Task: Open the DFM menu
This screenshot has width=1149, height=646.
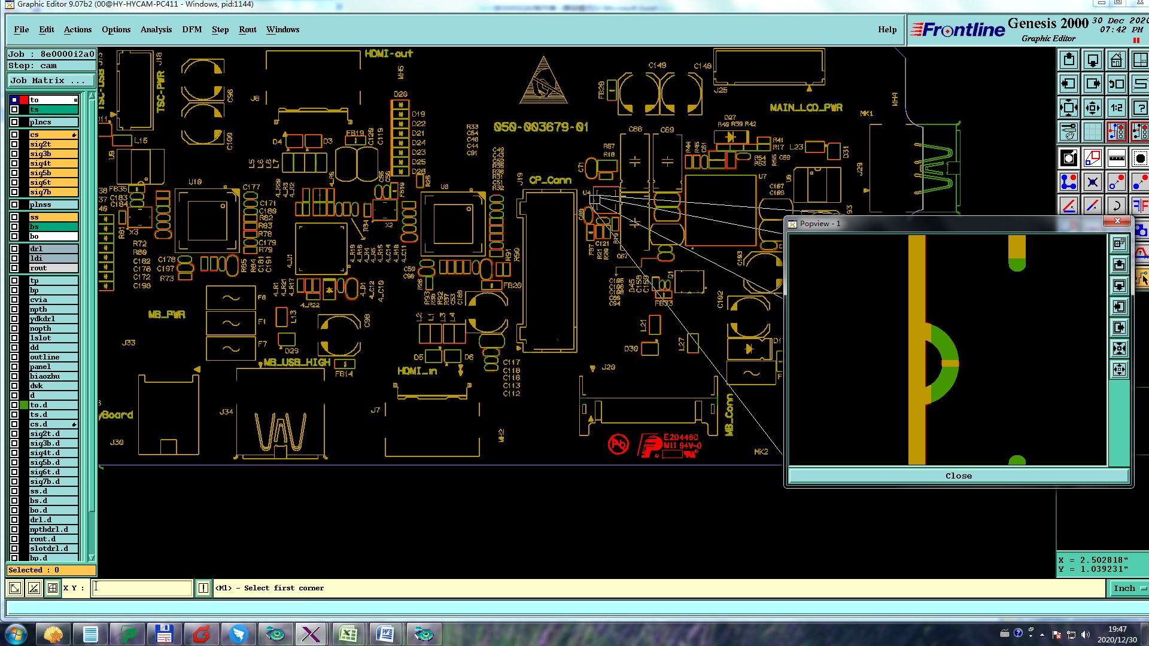Action: 191,29
